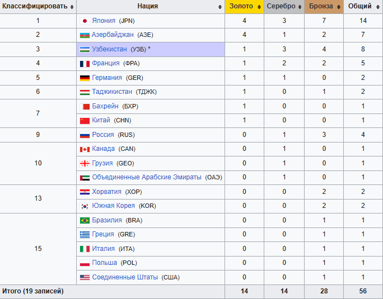383x299 pixels.
Task: Click the Greece flag icon
Action: coord(85,234)
